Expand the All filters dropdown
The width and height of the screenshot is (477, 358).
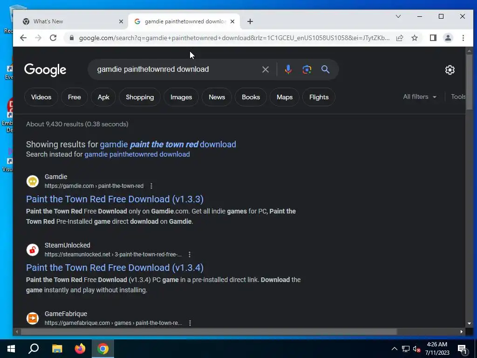point(420,97)
